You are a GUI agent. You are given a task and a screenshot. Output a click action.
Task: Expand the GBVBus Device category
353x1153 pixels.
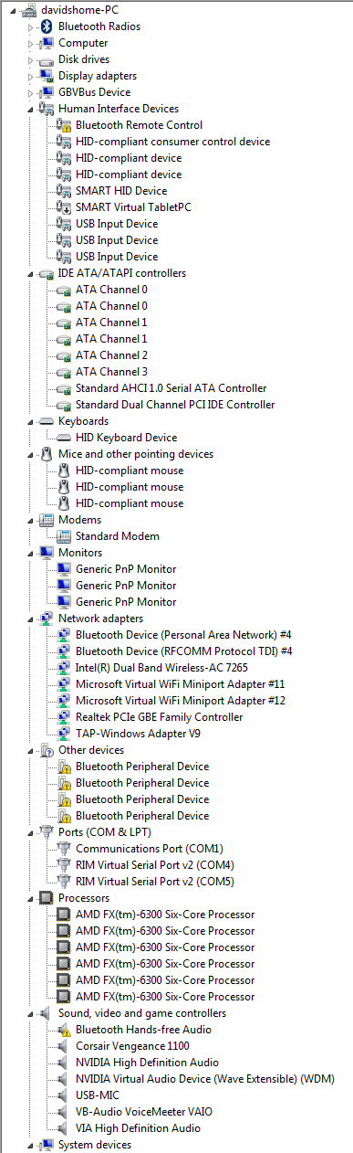click(31, 92)
